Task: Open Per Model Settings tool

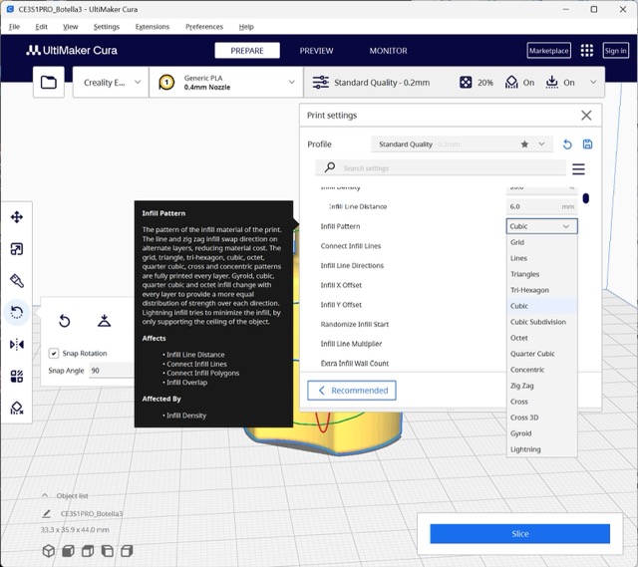Action: pos(17,377)
